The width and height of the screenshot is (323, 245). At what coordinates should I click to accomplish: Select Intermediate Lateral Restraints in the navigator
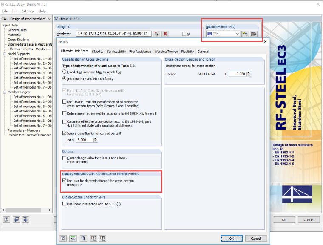30,44
